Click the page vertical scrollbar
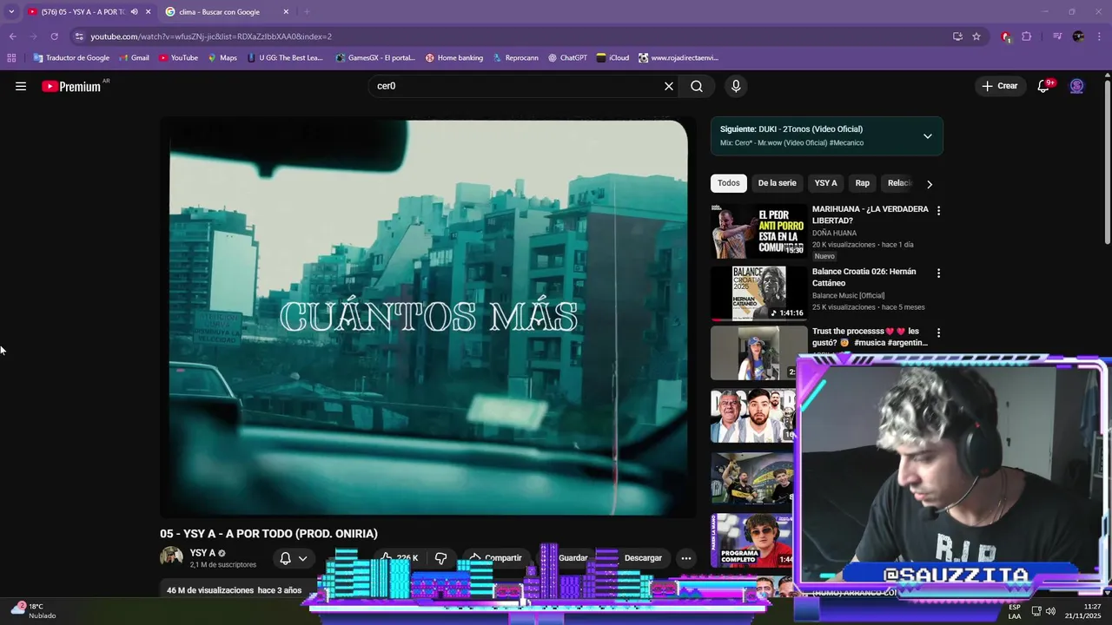1112x625 pixels. (x=1107, y=161)
